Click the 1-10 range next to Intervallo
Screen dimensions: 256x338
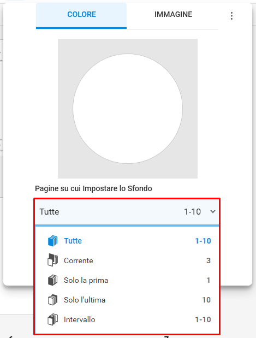[203, 319]
